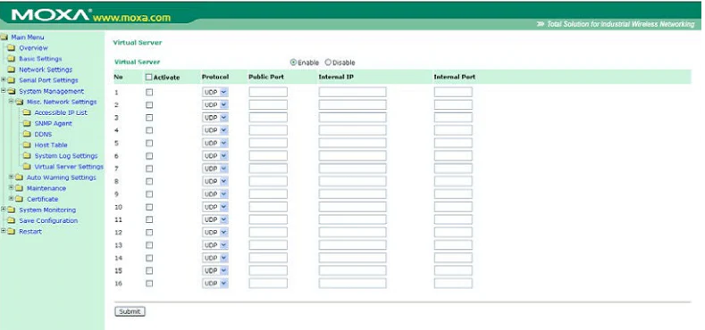Check the Activate box for row 8

coord(149,181)
